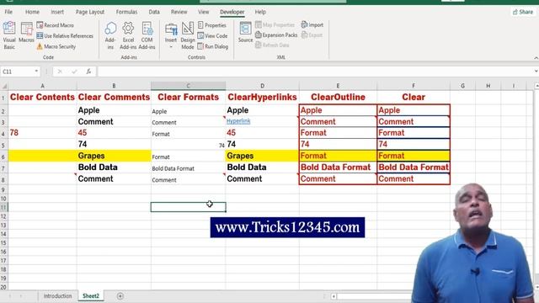
Task: Open the Macros dialog
Action: click(26, 33)
